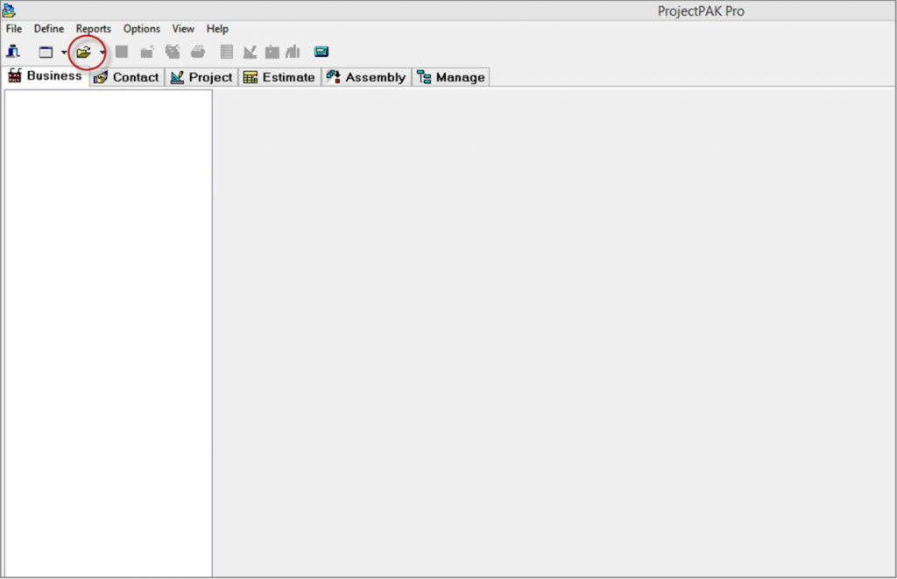
Task: Click the grayed-out printer icon
Action: point(198,52)
